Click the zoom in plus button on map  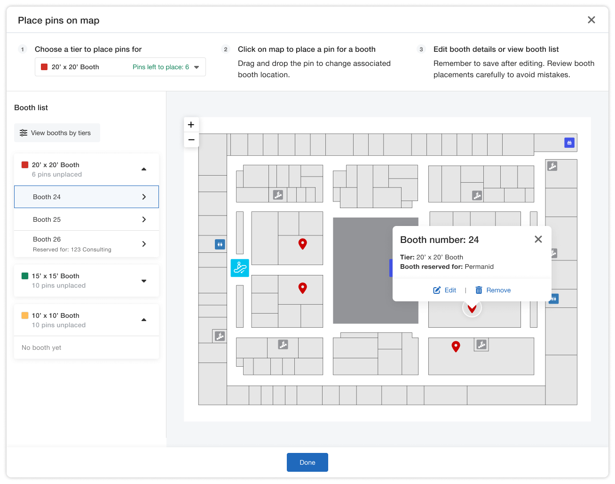[x=191, y=125]
